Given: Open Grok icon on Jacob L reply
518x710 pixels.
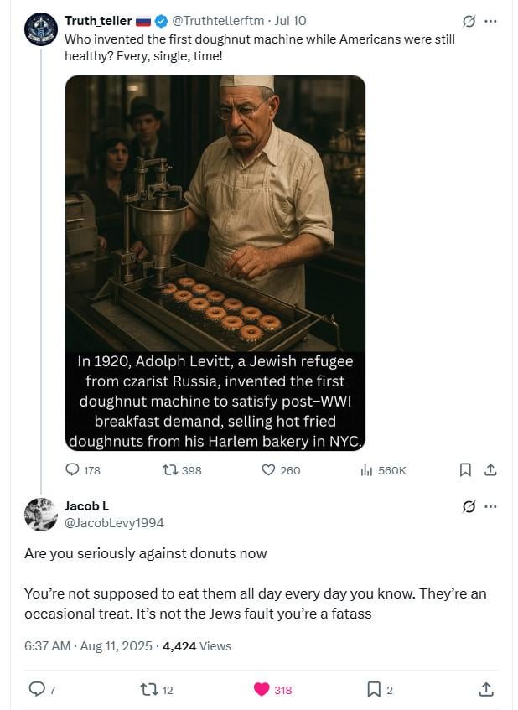Looking at the screenshot, I should tap(469, 506).
